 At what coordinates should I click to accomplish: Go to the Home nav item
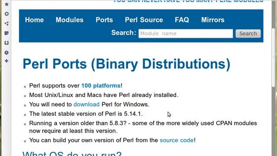coord(34,20)
